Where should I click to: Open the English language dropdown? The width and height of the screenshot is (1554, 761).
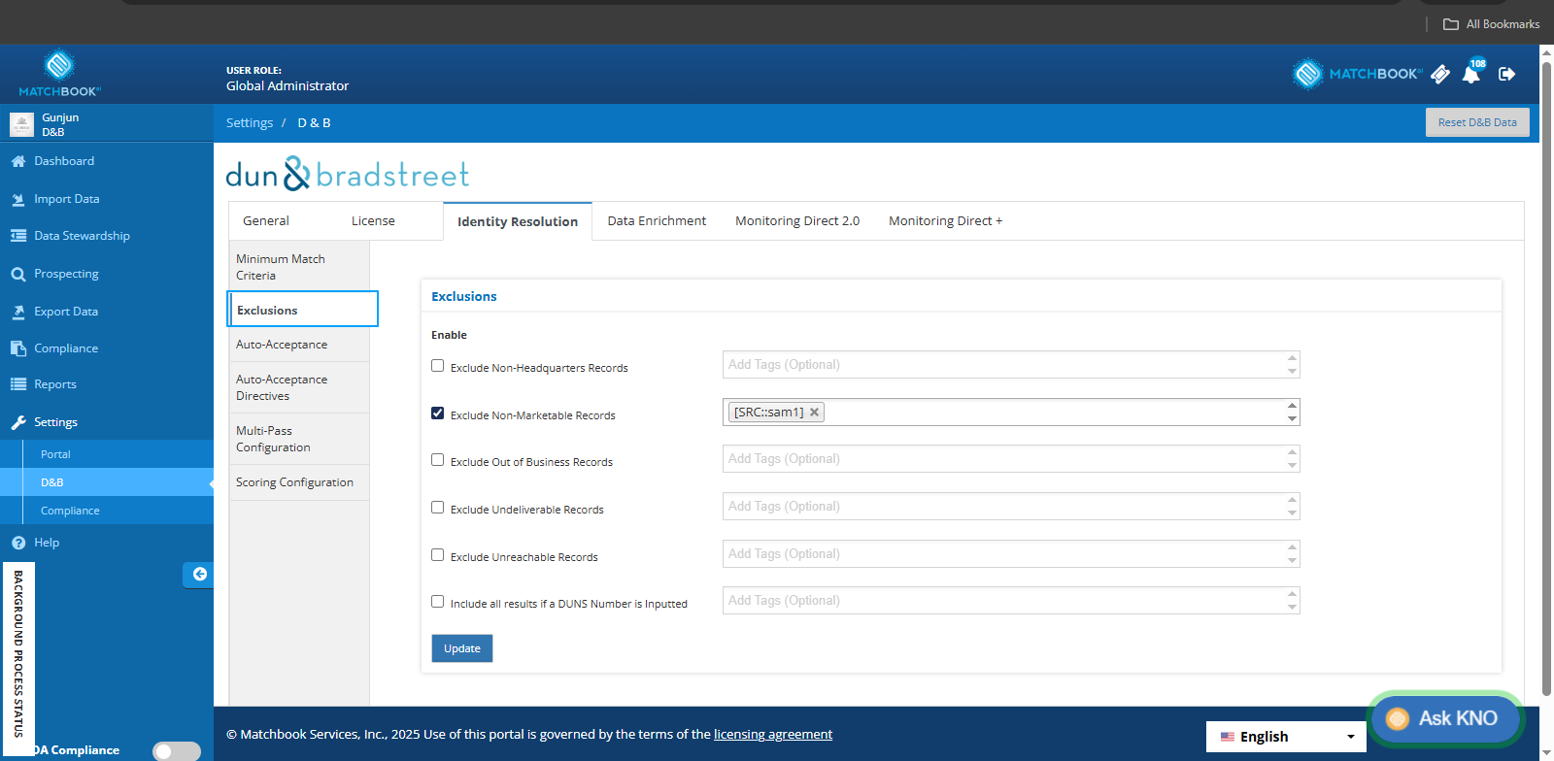[1286, 737]
